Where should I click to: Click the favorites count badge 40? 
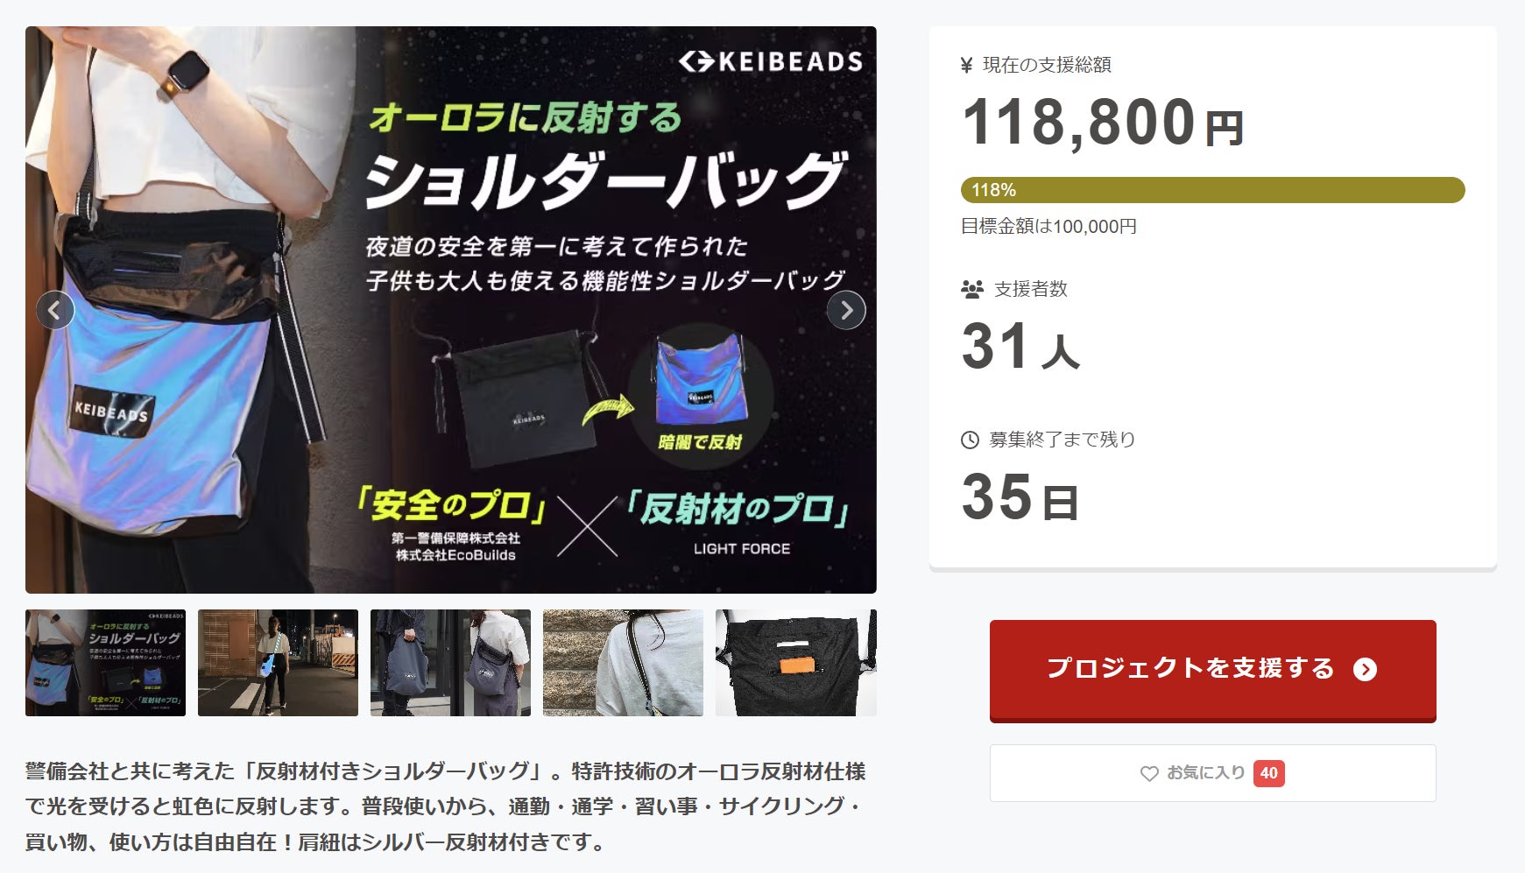click(1268, 773)
